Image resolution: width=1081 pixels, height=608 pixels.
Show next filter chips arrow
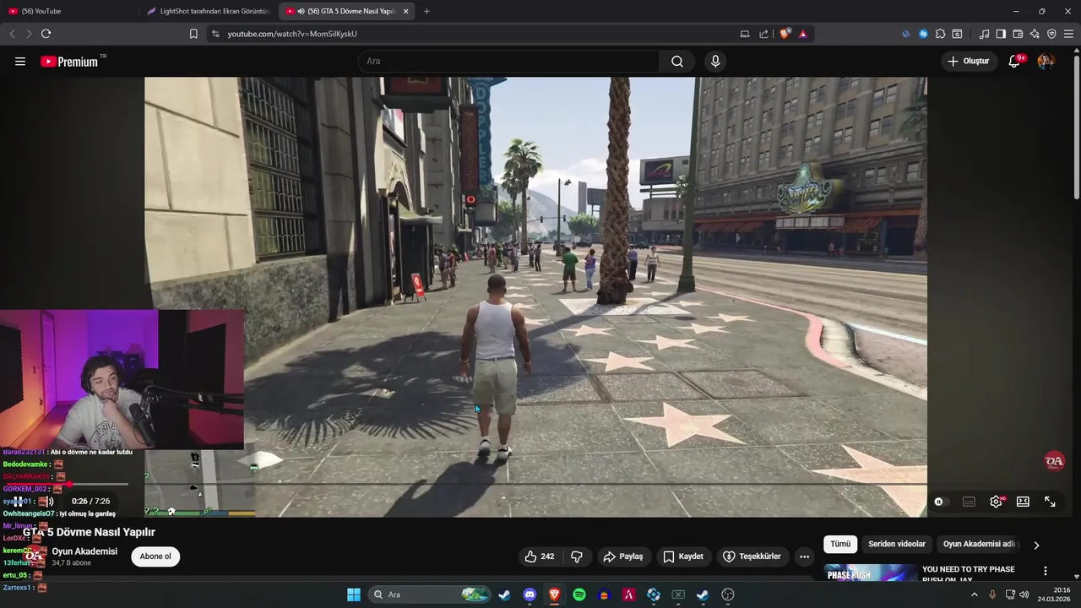pos(1036,546)
